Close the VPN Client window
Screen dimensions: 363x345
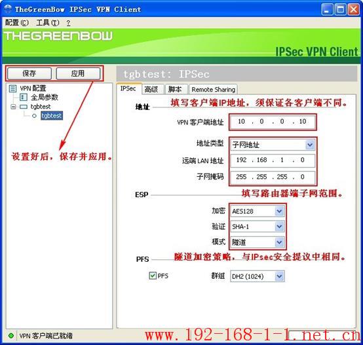tap(354, 10)
